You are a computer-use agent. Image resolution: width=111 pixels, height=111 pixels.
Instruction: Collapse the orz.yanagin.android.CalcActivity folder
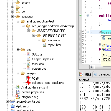coord(23,26)
